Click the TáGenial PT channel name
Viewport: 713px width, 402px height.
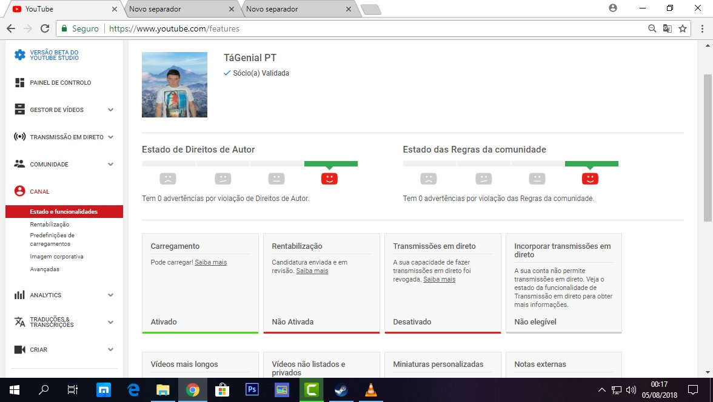pos(250,58)
